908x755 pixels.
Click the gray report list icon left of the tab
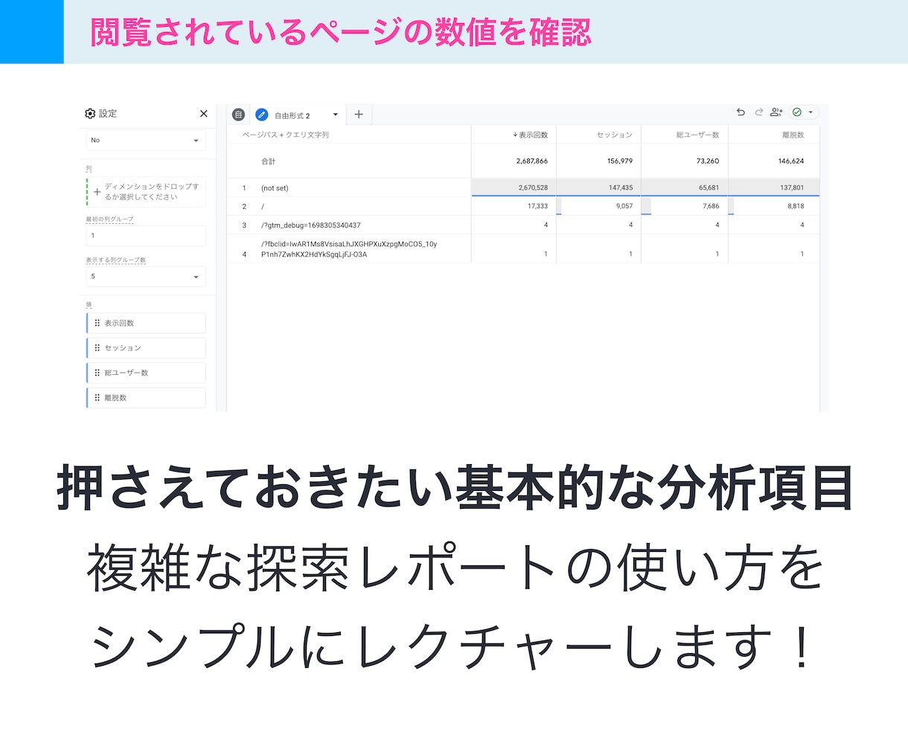238,115
